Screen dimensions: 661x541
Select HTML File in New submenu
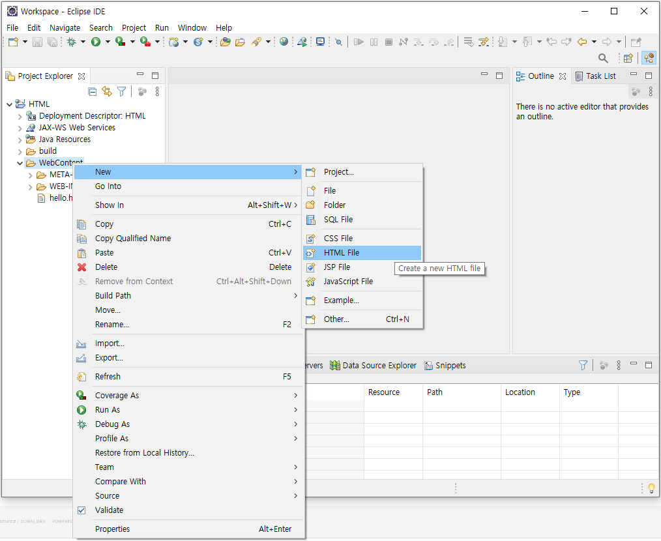click(x=362, y=253)
